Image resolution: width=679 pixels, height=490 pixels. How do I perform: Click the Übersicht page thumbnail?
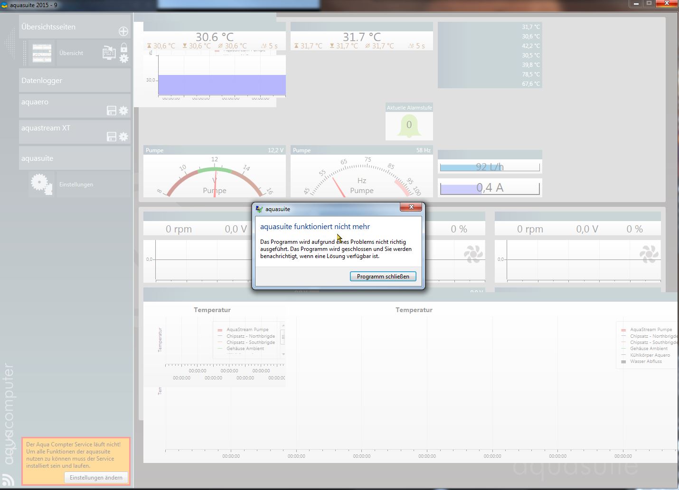(42, 53)
